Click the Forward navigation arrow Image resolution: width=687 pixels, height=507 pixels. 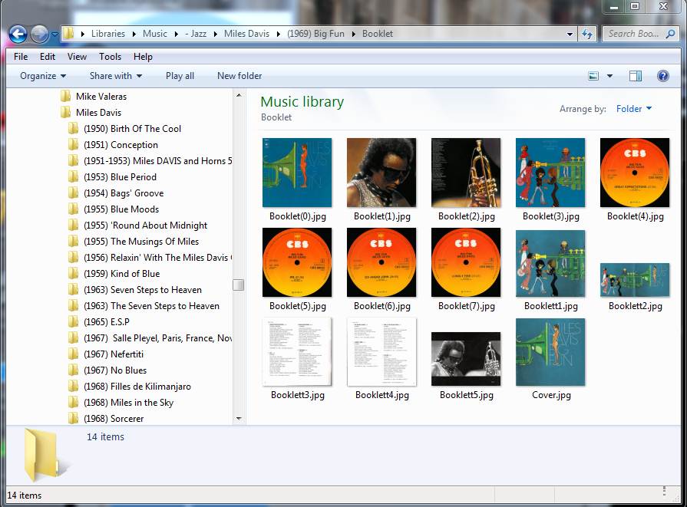coord(38,34)
